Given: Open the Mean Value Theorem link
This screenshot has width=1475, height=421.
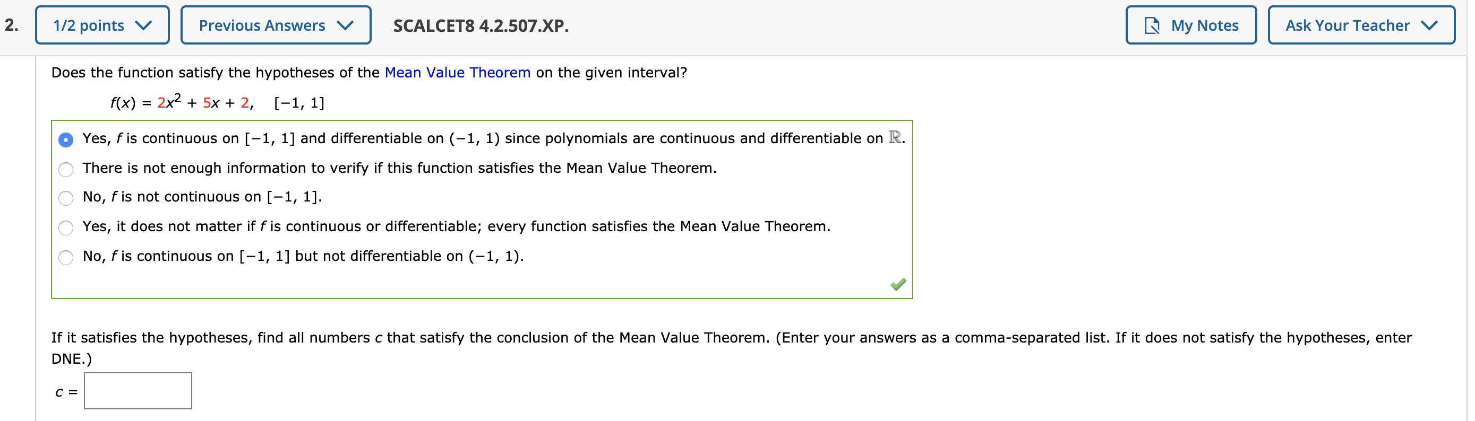Looking at the screenshot, I should [457, 73].
